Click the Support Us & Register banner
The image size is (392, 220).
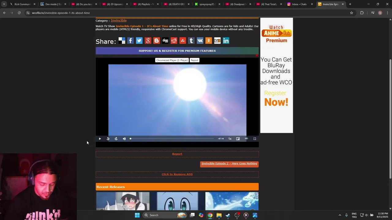click(177, 51)
